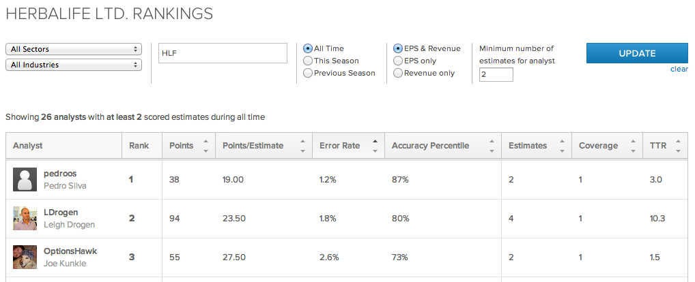
Task: Click the clear link
Action: point(679,69)
